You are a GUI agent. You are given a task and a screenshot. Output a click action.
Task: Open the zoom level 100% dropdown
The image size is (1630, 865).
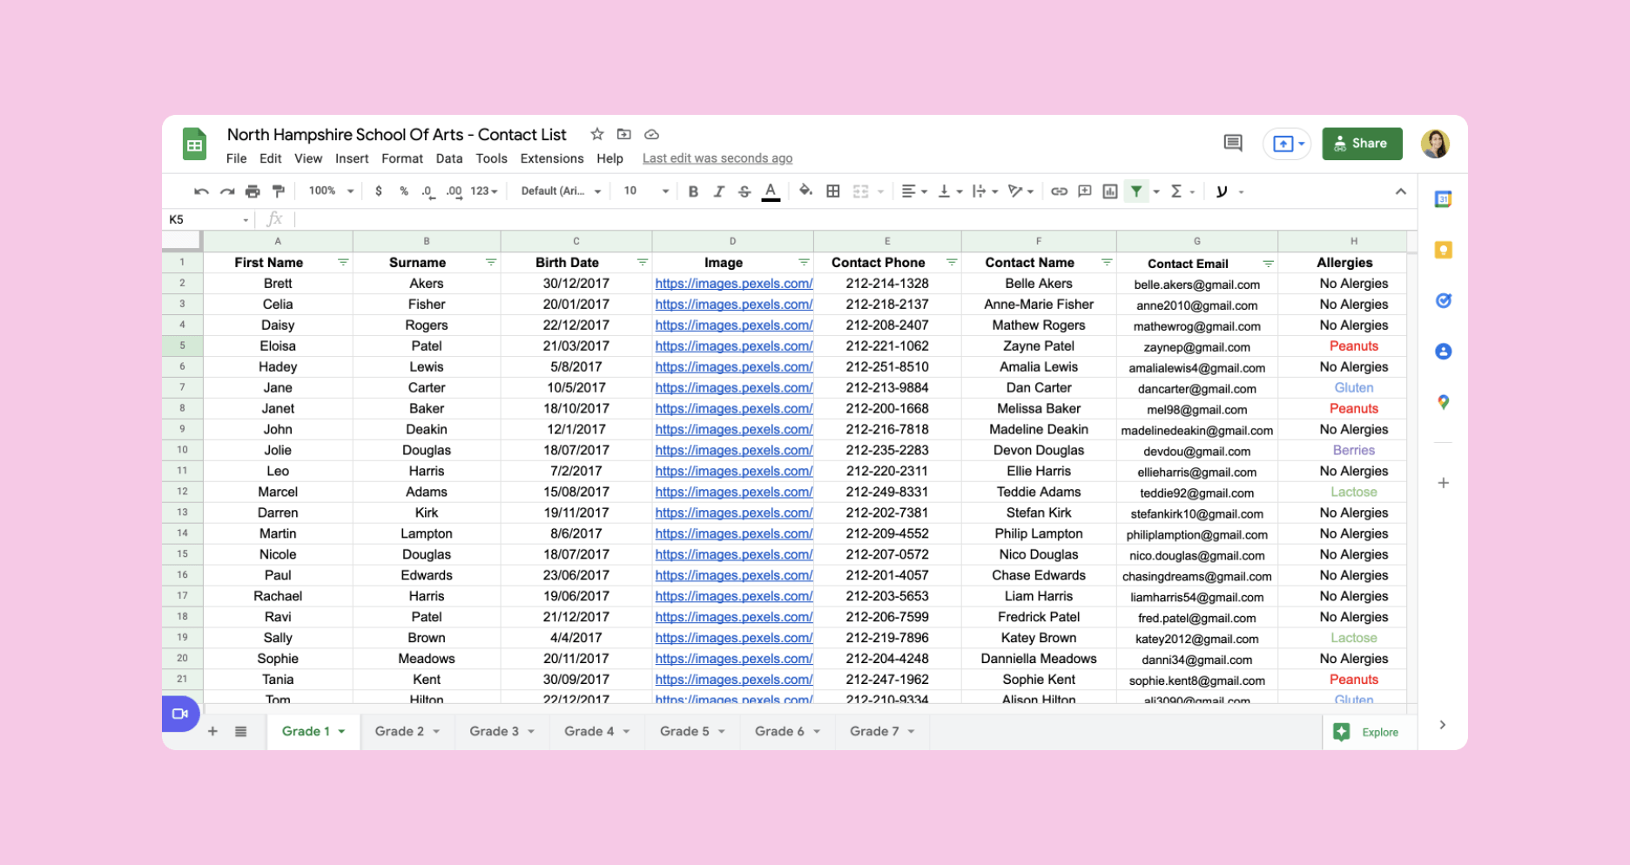(x=331, y=191)
